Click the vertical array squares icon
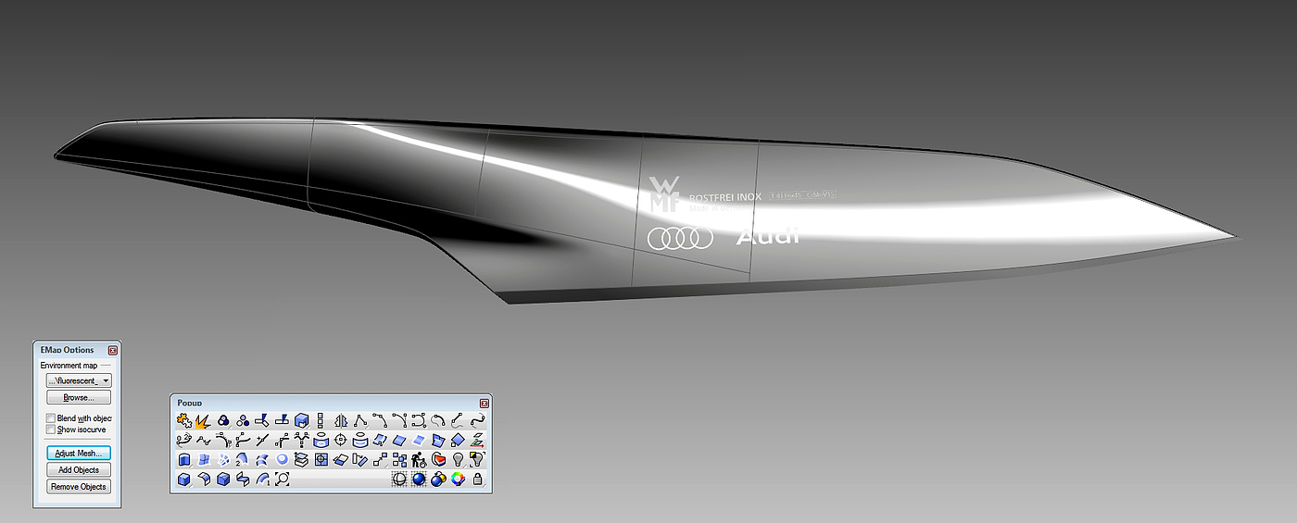The height and width of the screenshot is (523, 1297). tap(321, 420)
